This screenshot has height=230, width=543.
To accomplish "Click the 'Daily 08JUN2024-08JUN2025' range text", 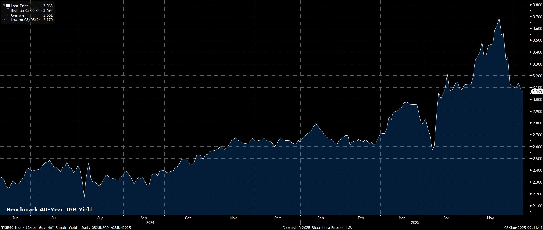I will [106, 228].
